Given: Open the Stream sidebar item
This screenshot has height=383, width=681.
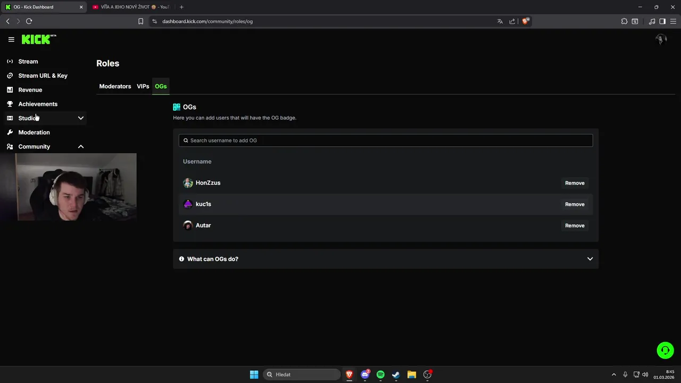Looking at the screenshot, I should (28, 61).
